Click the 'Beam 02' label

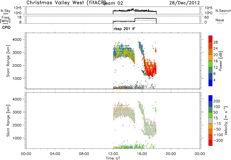(113, 3)
